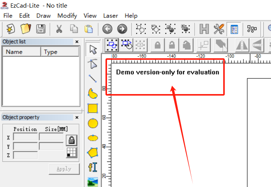Image resolution: width=271 pixels, height=187 pixels.
Task: Click the X position input field
Action: [25, 137]
